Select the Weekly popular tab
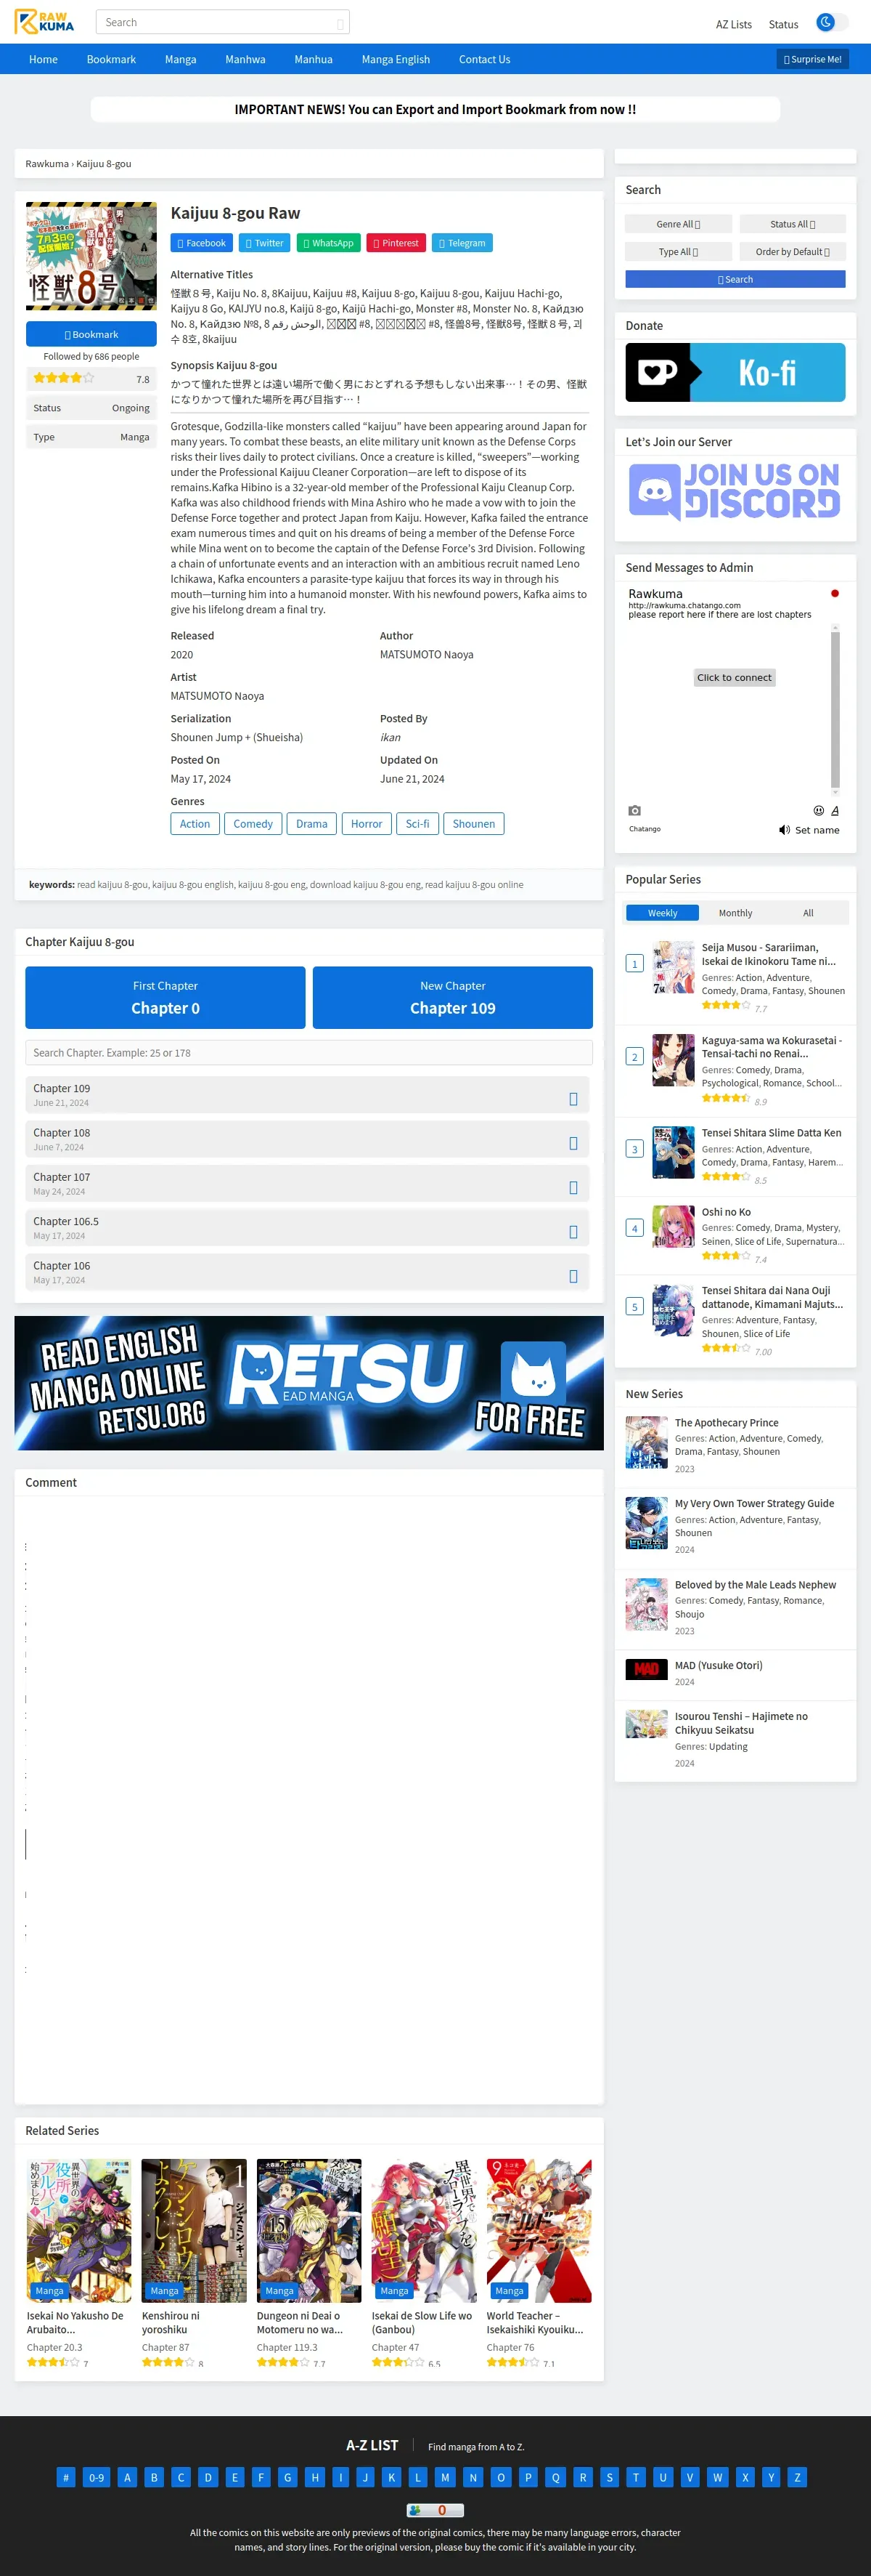 tap(662, 913)
